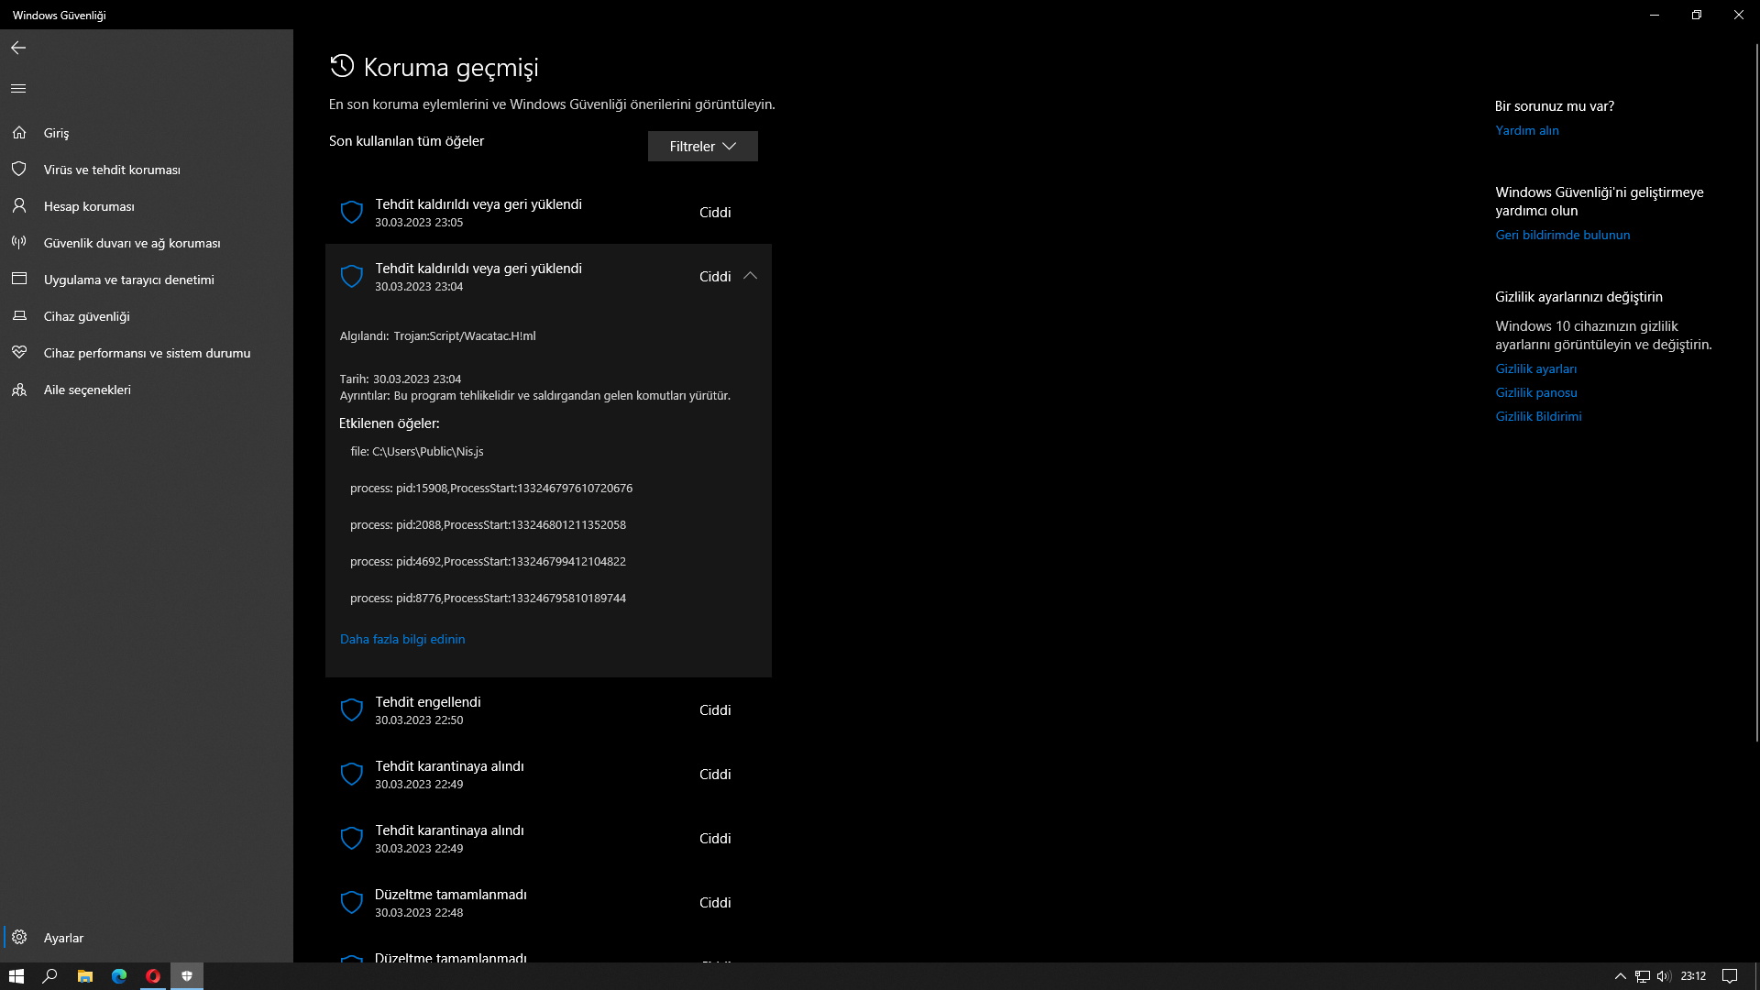This screenshot has width=1760, height=990.
Task: Click Daha fazla bilgi edinin link
Action: [402, 639]
